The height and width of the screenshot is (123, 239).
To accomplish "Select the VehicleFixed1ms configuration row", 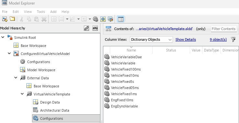I will [124, 94].
